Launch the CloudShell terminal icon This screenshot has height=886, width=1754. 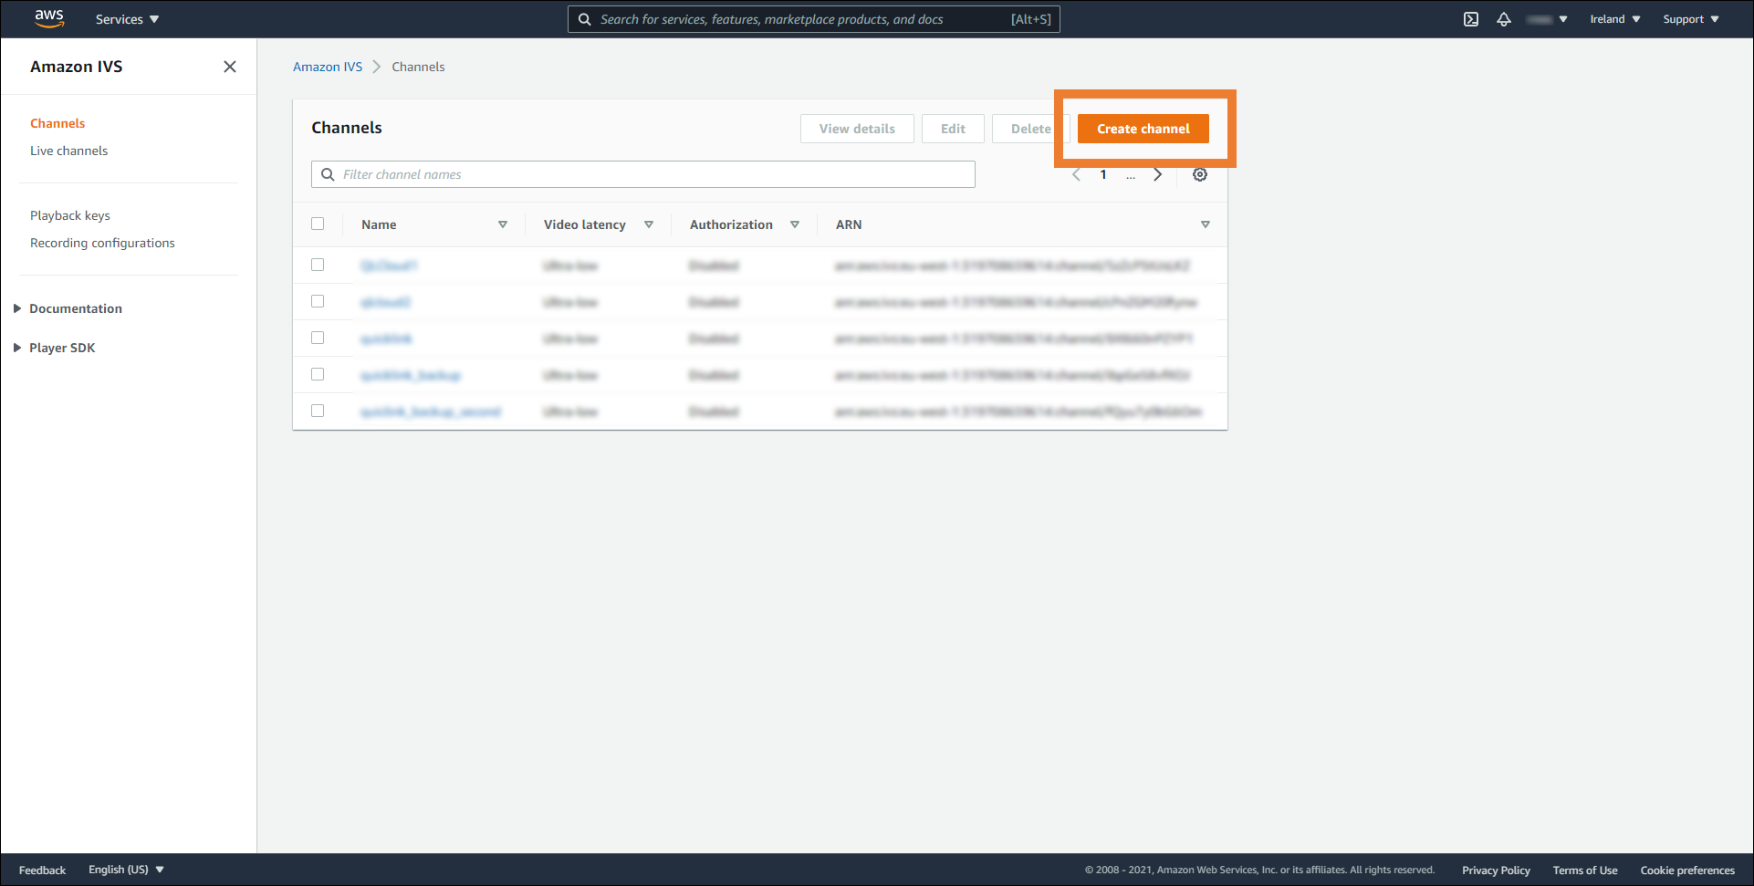pos(1471,19)
